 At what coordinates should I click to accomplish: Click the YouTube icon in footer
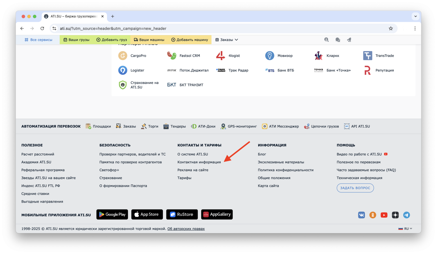(384, 215)
